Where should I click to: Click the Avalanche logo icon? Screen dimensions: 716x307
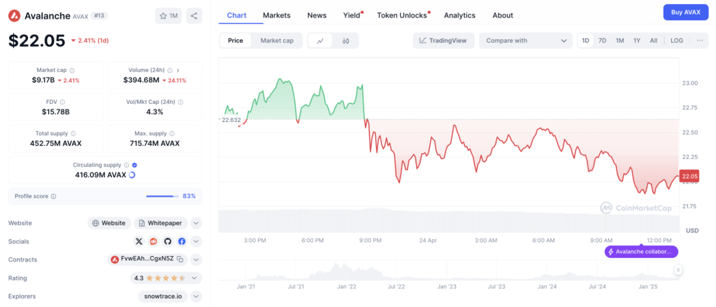pyautogui.click(x=15, y=16)
